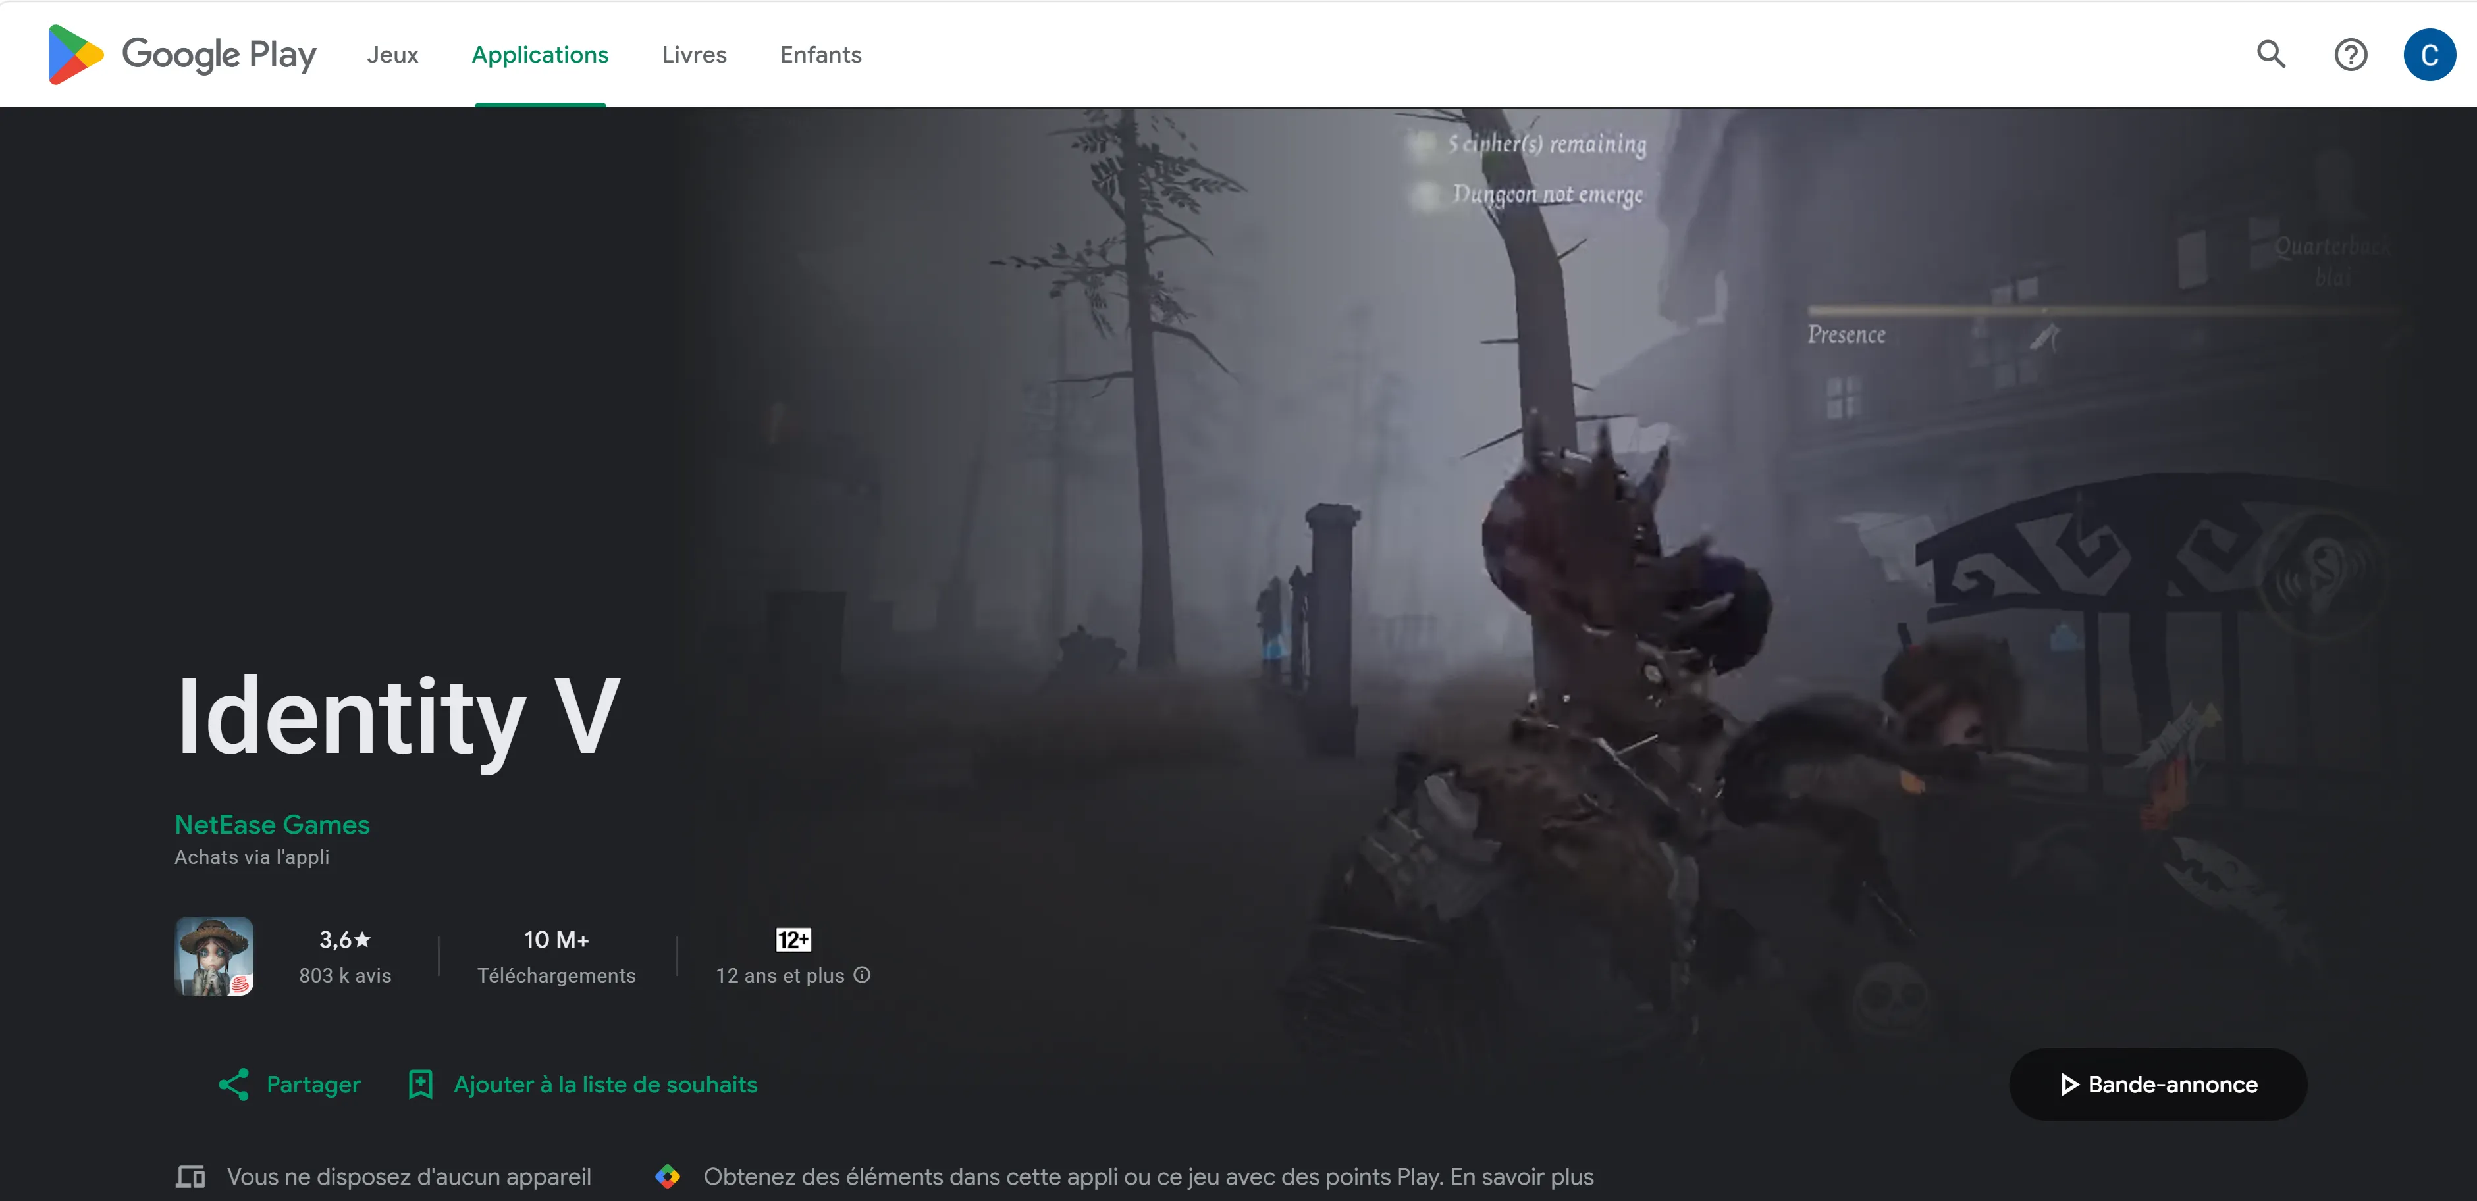
Task: Click the Google Play logo
Action: point(182,55)
